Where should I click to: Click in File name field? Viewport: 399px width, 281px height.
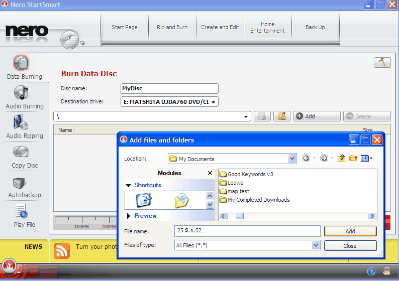pyautogui.click(x=247, y=231)
